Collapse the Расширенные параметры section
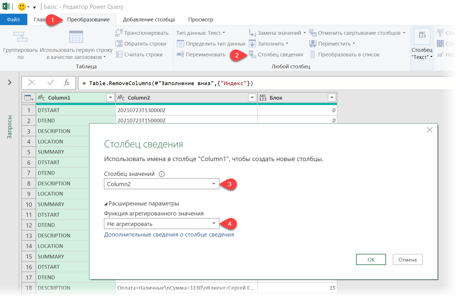The width and height of the screenshot is (456, 296). click(x=106, y=204)
